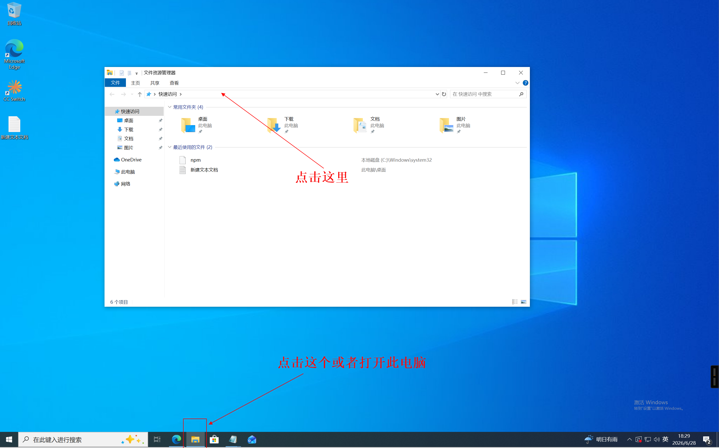Refresh the 快速访问 view
The width and height of the screenshot is (719, 448).
click(444, 94)
